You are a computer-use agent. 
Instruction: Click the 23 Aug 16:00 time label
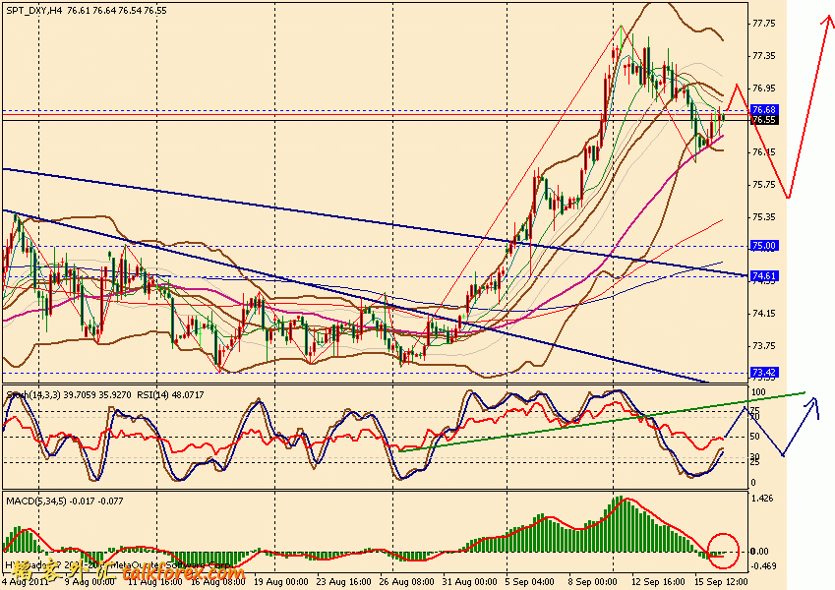pos(343,581)
